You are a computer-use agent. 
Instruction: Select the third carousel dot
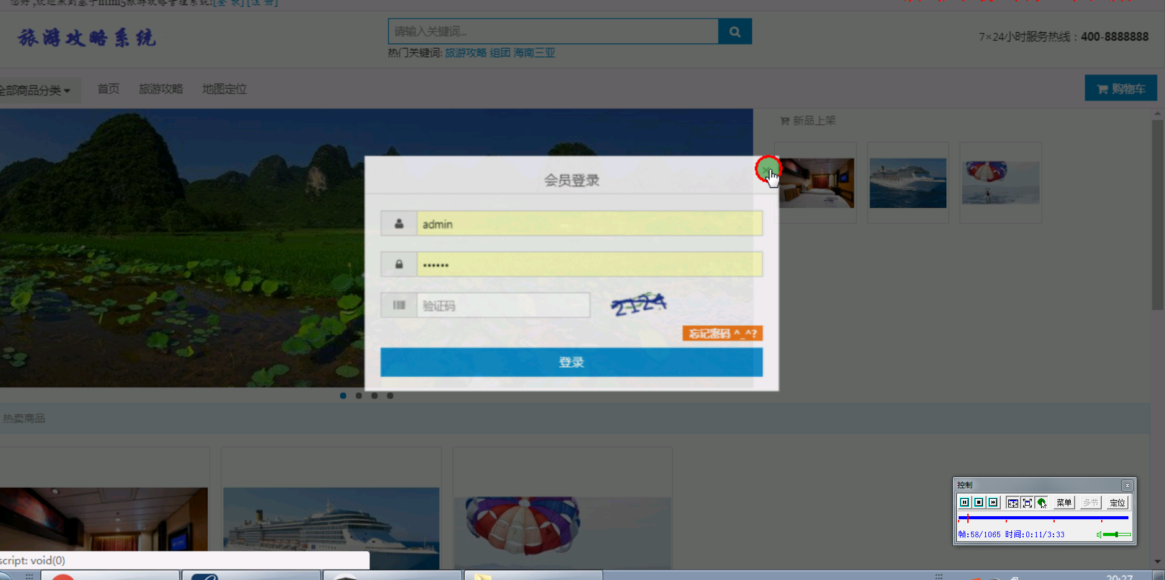tap(374, 395)
